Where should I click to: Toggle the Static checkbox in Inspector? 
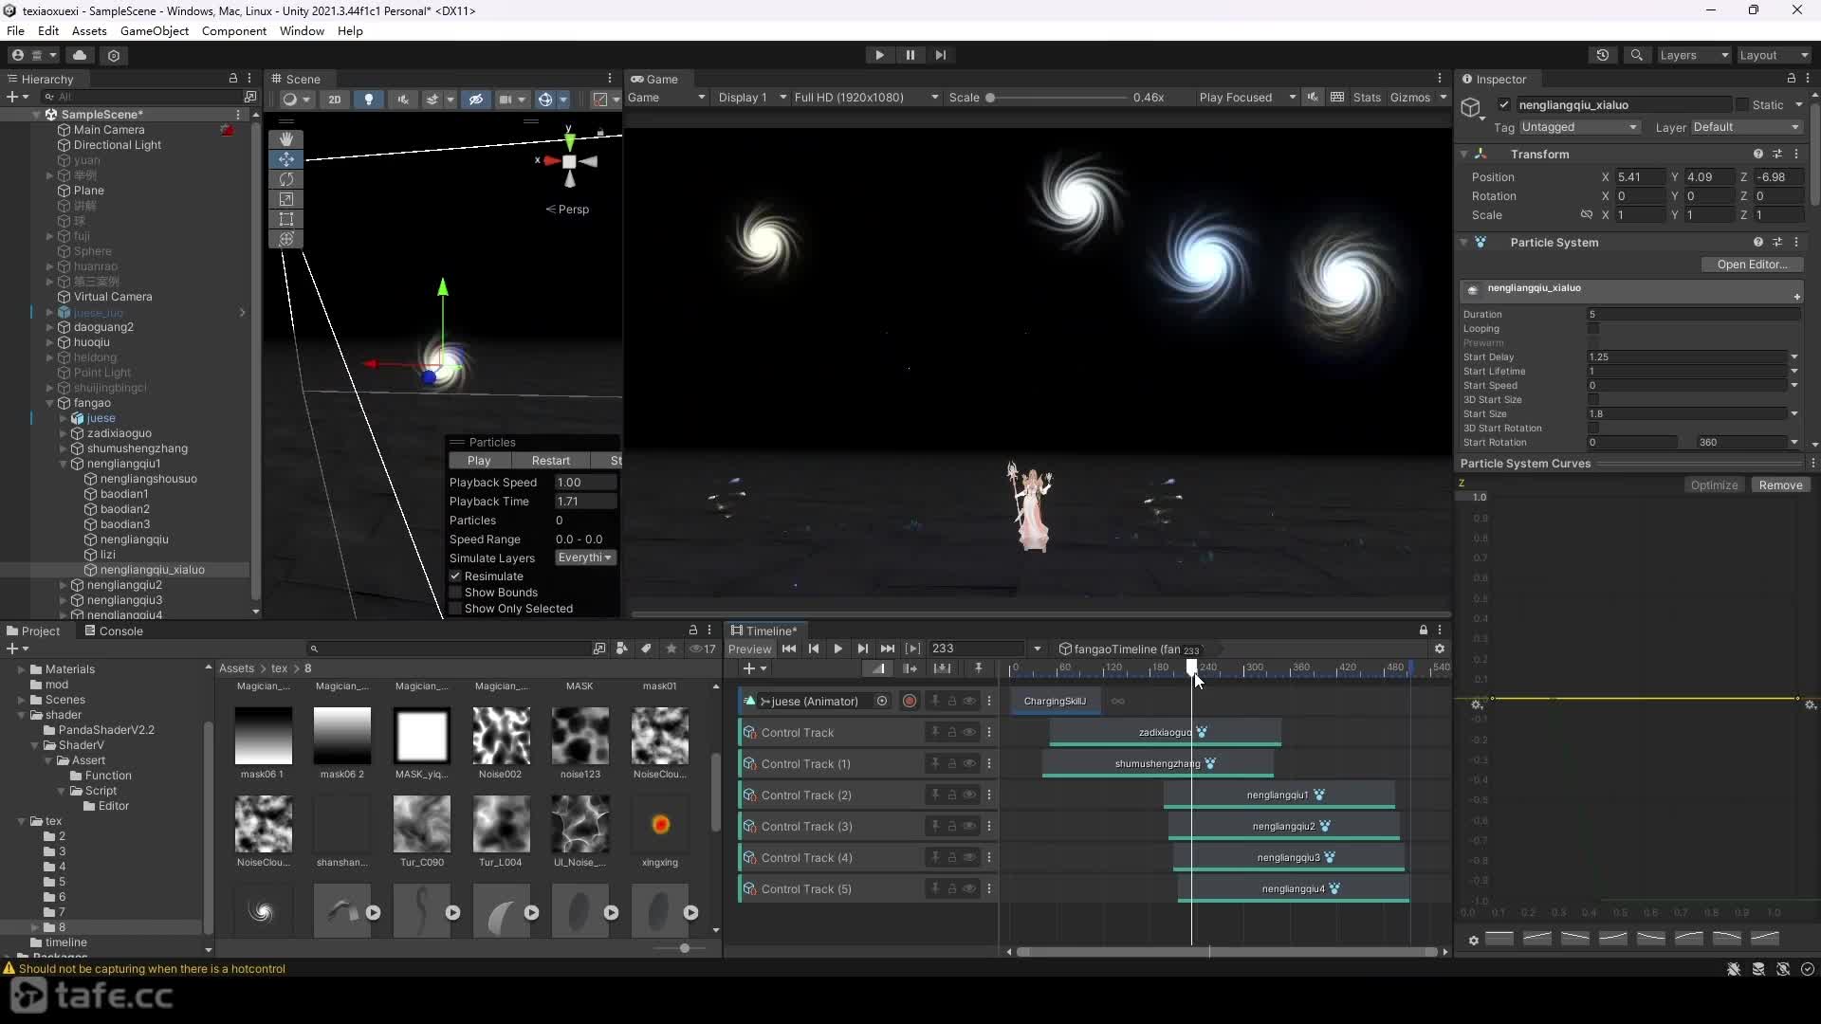tap(1742, 105)
